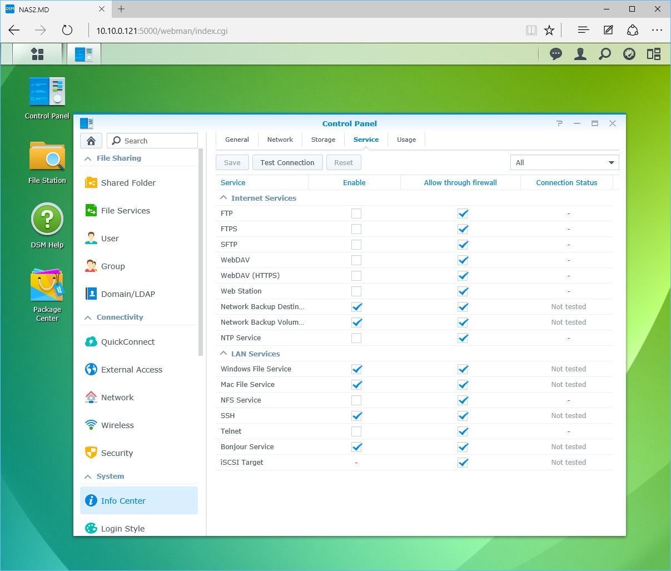The width and height of the screenshot is (671, 571).
Task: Select Info Center in sidebar
Action: [139, 500]
